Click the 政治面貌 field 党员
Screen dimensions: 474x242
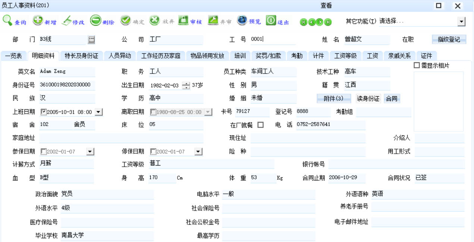pos(107,194)
